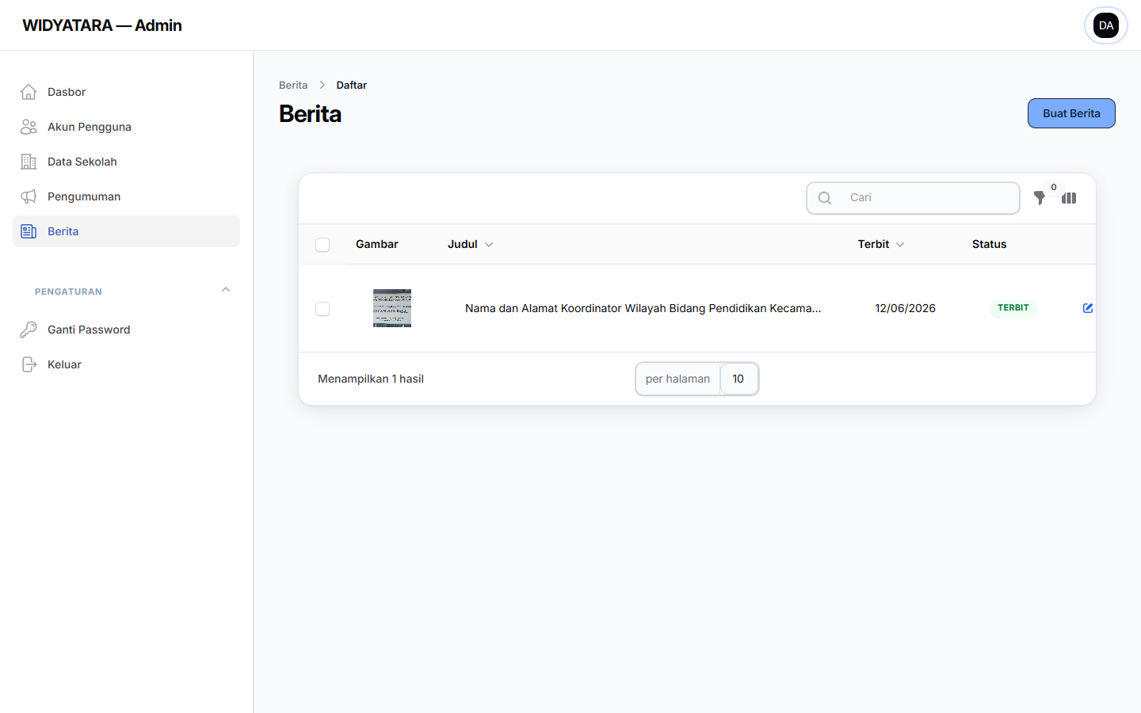Screen dimensions: 1141x713
Task: Select Ganti Password in the sidebar
Action: click(x=126, y=330)
